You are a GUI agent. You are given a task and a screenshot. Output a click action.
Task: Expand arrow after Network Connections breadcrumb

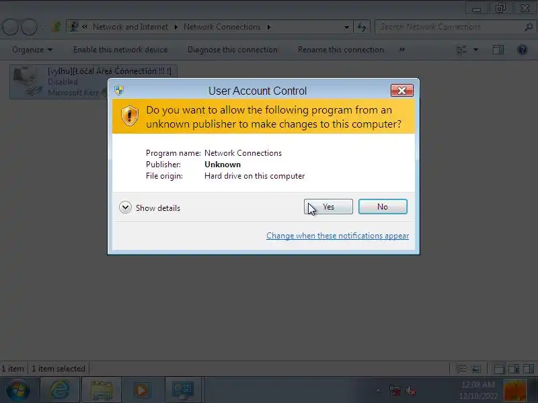point(268,27)
